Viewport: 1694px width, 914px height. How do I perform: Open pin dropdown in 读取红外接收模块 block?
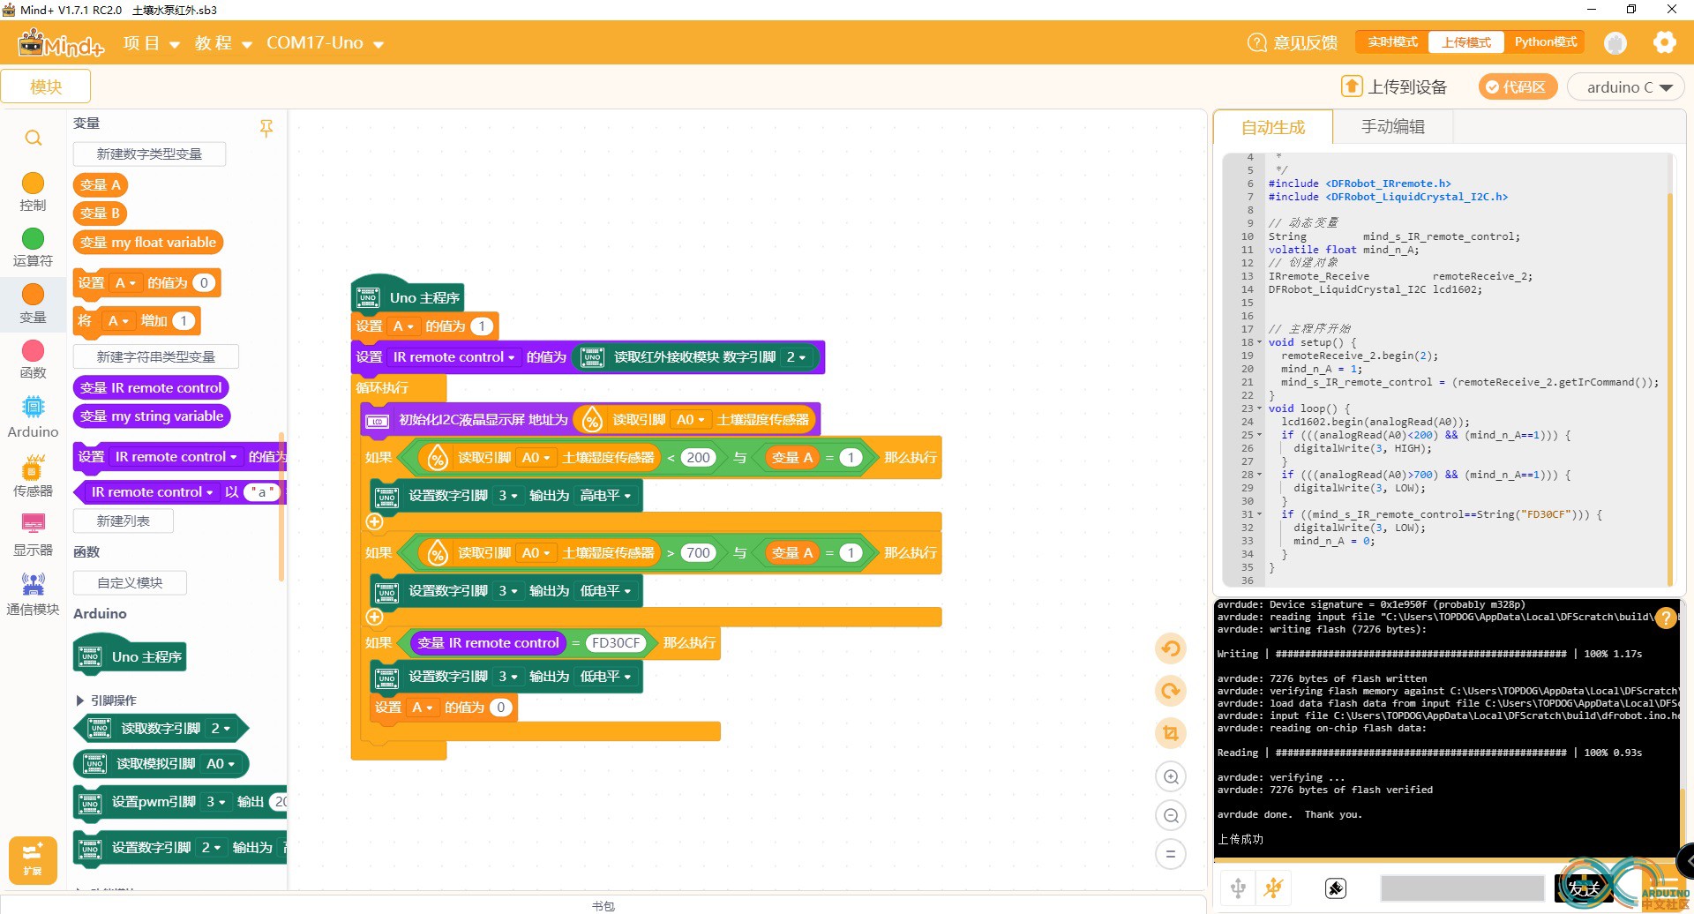pyautogui.click(x=796, y=357)
